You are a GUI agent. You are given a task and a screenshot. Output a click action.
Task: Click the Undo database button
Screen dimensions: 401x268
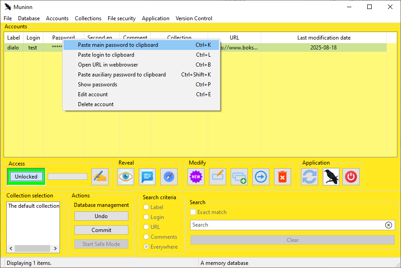(x=101, y=216)
